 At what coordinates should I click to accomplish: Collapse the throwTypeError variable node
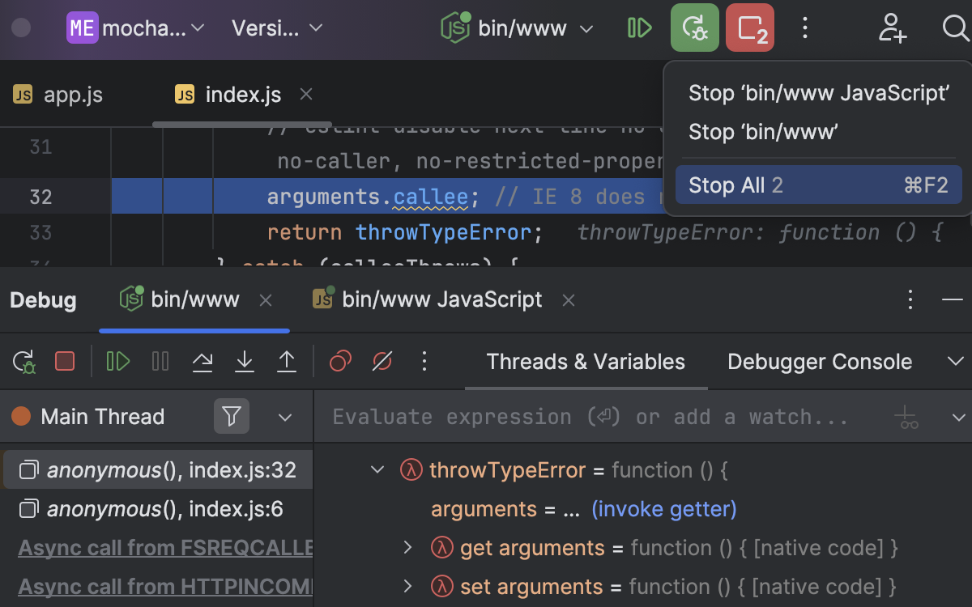click(376, 469)
